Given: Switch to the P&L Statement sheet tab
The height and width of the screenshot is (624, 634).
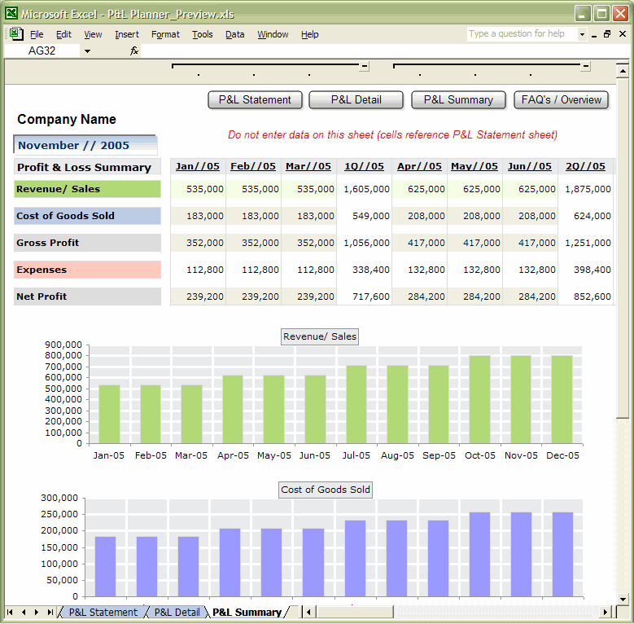Looking at the screenshot, I should pos(103,613).
